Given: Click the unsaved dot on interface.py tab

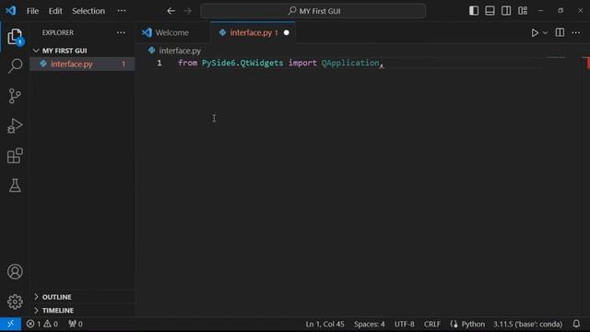Looking at the screenshot, I should pos(287,33).
